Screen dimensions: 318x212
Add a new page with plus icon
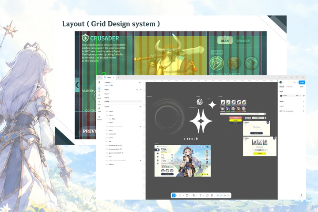click(x=140, y=90)
